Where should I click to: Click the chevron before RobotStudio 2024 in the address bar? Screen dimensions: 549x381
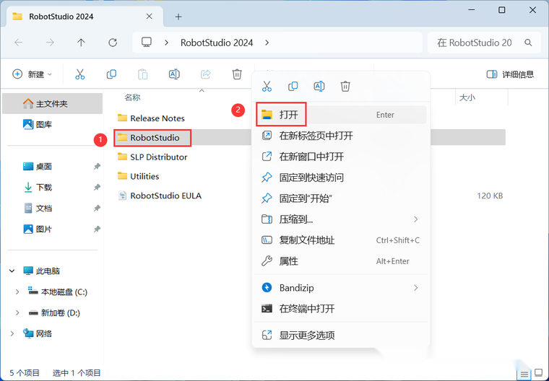coord(167,43)
